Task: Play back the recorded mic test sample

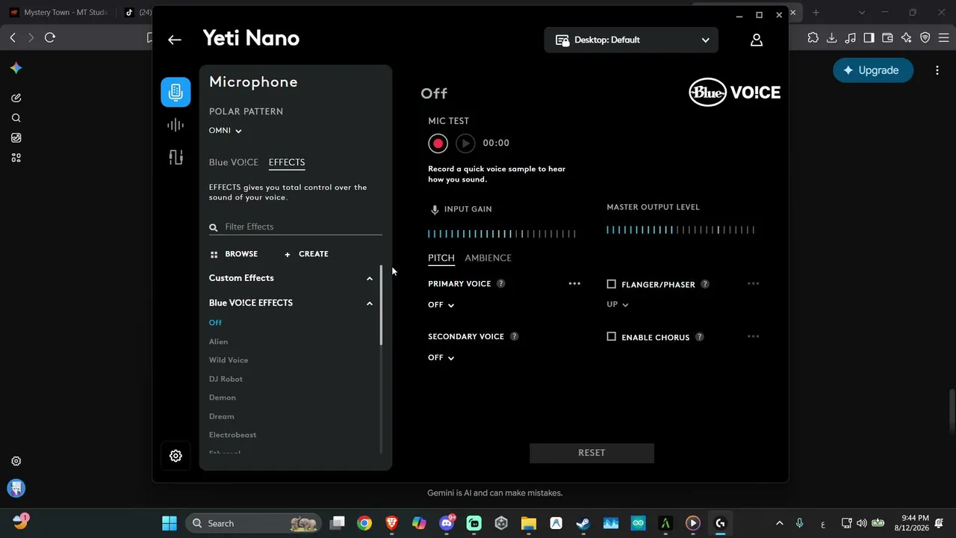Action: pos(465,143)
